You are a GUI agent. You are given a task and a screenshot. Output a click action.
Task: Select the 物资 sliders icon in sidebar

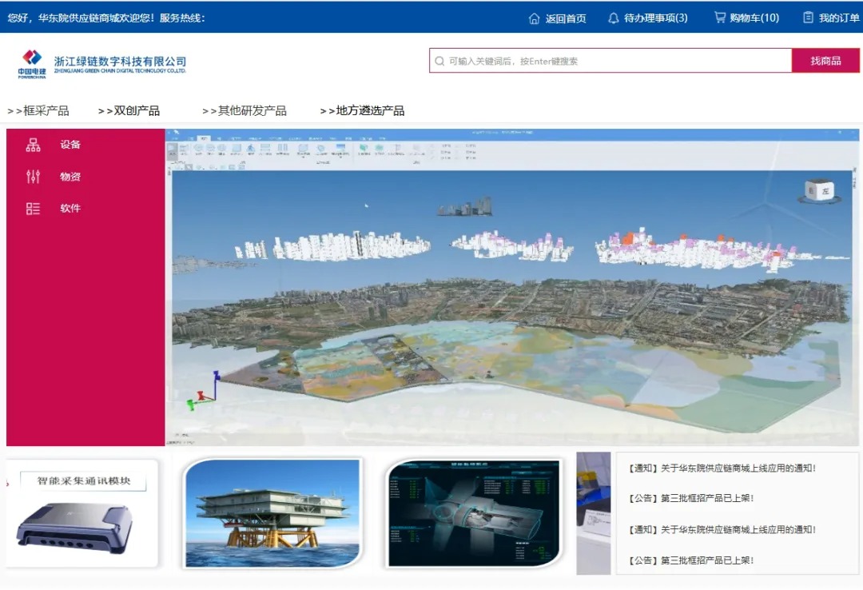(x=33, y=177)
